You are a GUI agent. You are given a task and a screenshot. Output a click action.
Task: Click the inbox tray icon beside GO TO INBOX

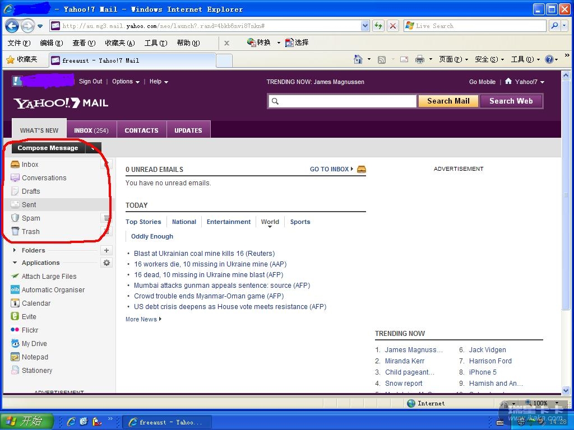361,169
